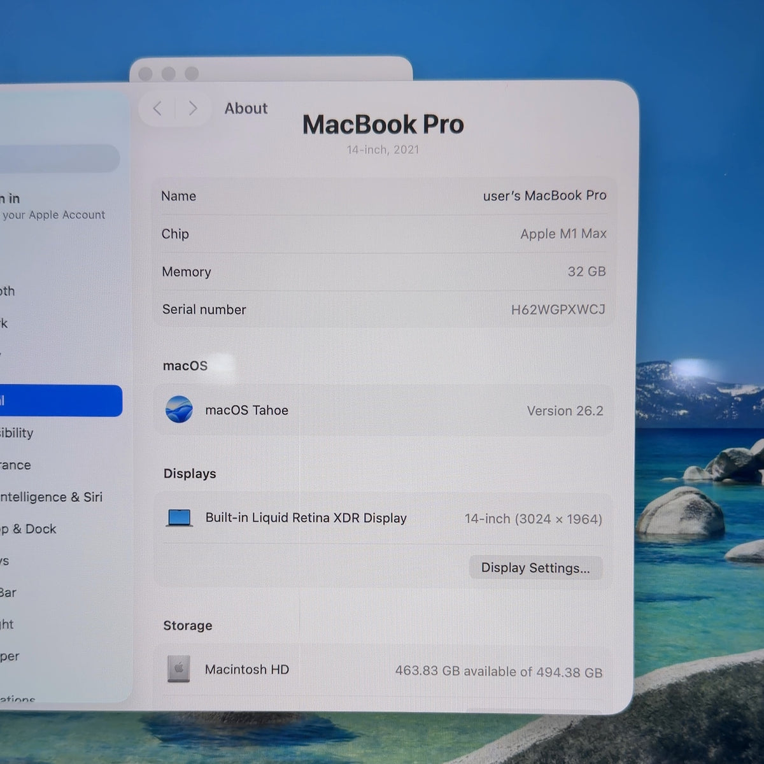Click the Chip row label
The width and height of the screenshot is (764, 764).
pyautogui.click(x=175, y=234)
